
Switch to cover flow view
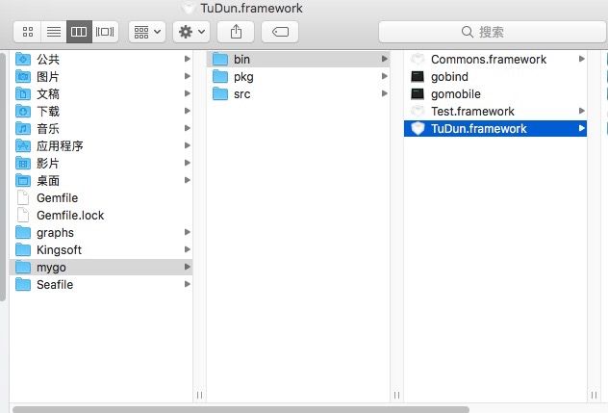(x=105, y=32)
